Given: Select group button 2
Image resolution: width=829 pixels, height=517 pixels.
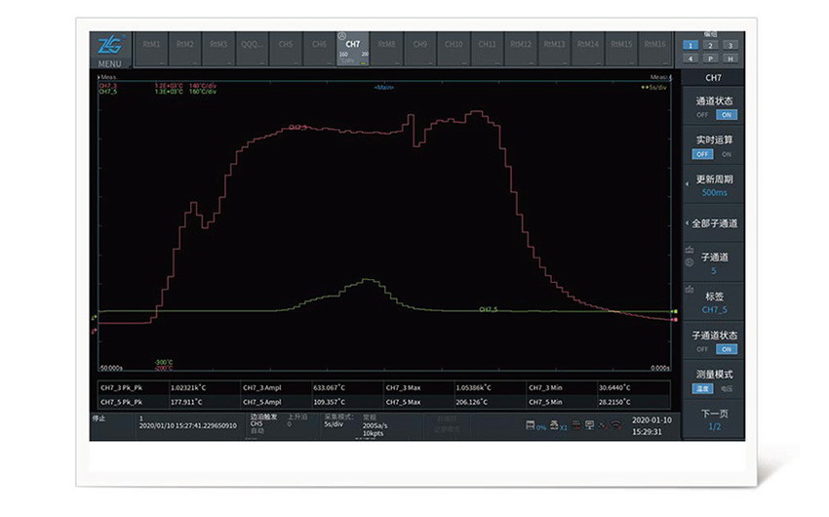Looking at the screenshot, I should tap(710, 46).
